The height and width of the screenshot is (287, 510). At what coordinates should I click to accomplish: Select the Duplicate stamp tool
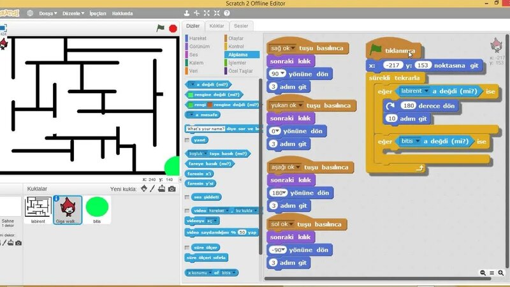(187, 13)
